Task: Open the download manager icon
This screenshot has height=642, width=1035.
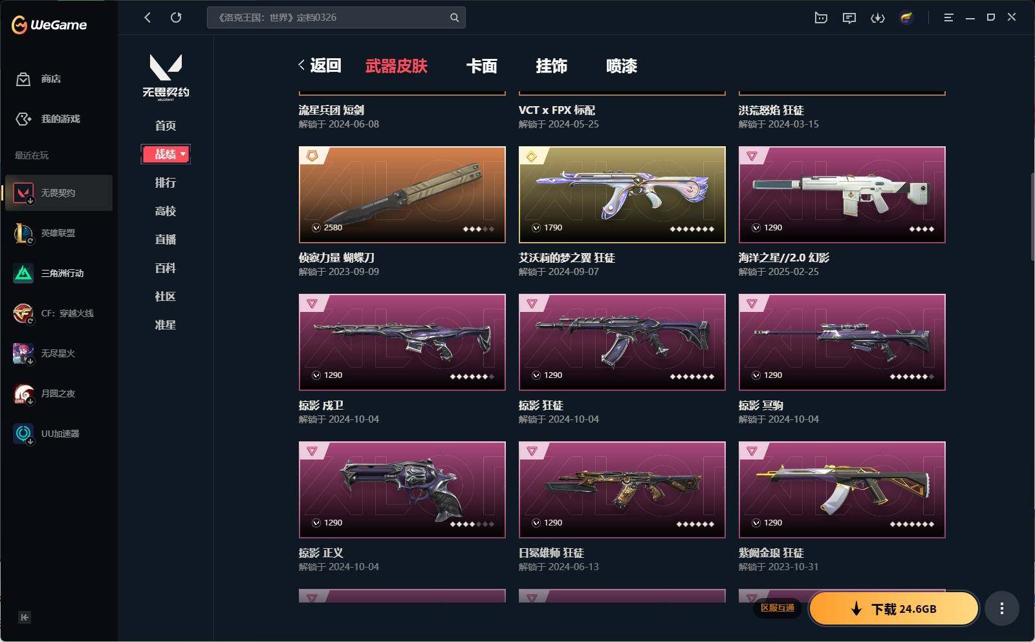Action: 878,17
